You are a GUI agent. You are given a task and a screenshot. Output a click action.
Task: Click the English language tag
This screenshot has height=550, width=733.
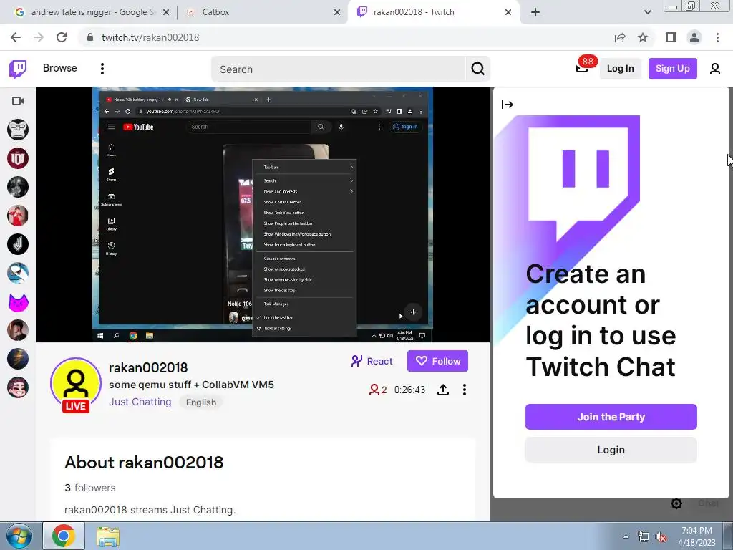(x=201, y=402)
